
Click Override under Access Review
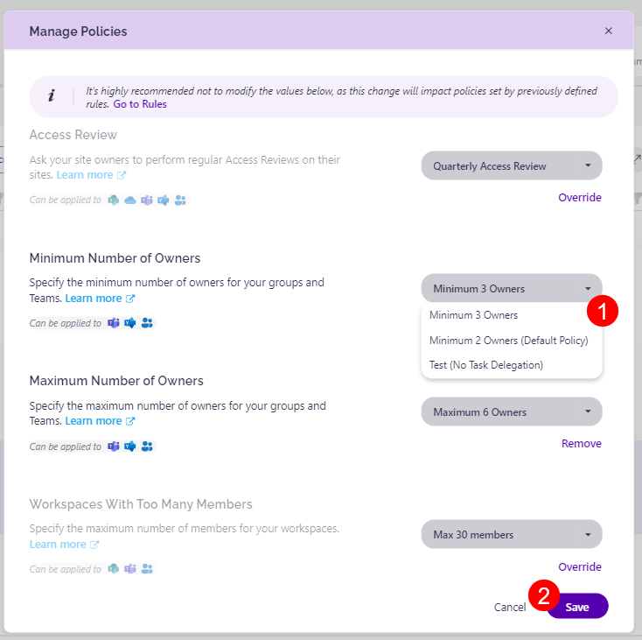point(580,198)
